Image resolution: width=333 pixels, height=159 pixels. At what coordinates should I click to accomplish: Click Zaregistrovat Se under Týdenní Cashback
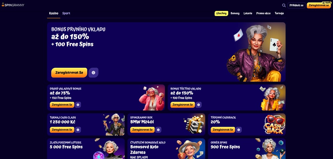tap(223, 130)
